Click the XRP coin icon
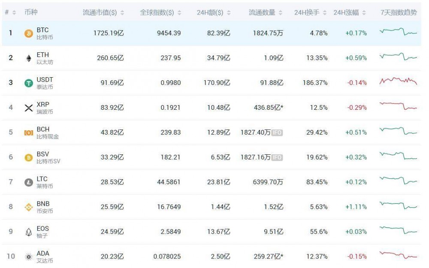 click(x=29, y=108)
